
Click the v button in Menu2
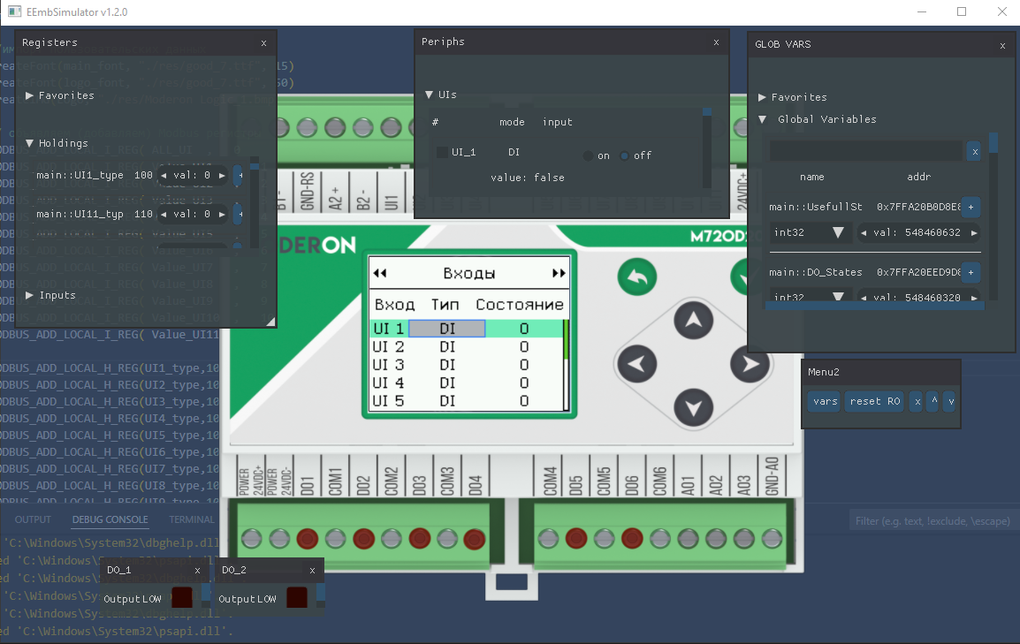click(x=951, y=402)
